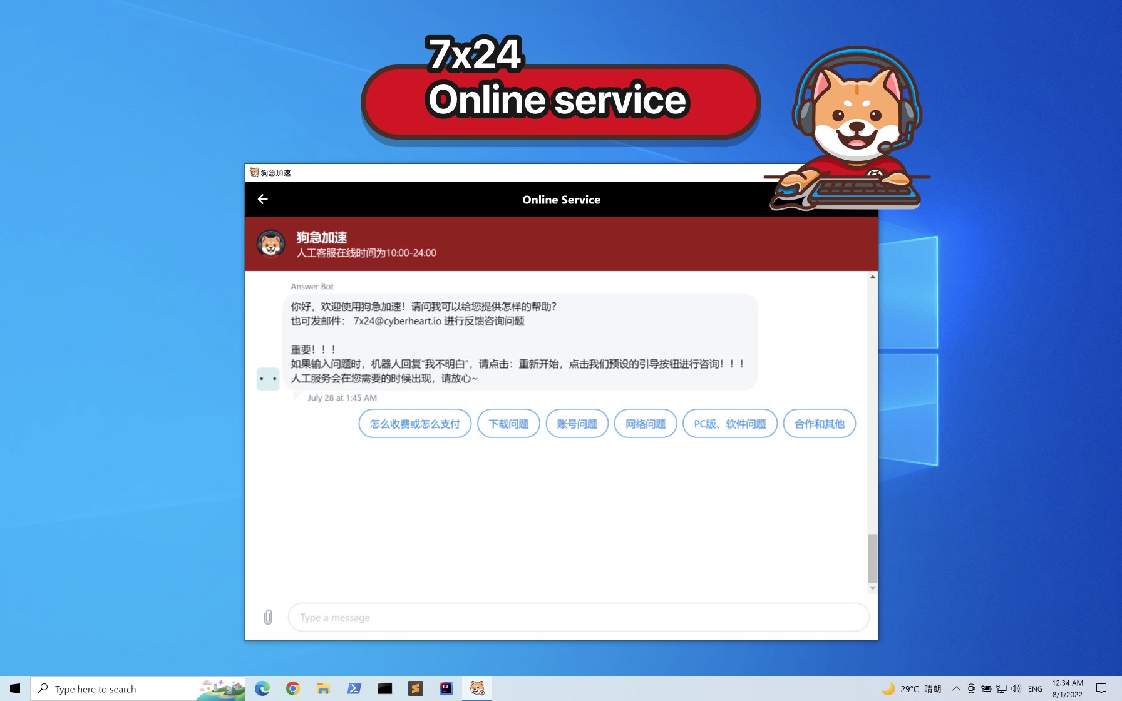Open PowerShell from the taskbar
The width and height of the screenshot is (1122, 701).
point(354,688)
